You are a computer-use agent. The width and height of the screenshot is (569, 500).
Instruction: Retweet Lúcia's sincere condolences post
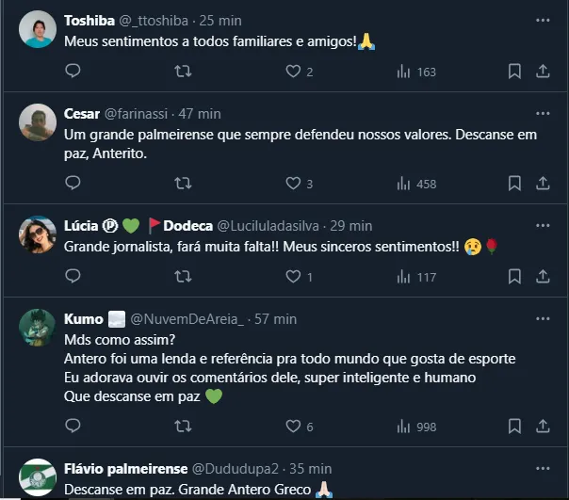coord(184,277)
